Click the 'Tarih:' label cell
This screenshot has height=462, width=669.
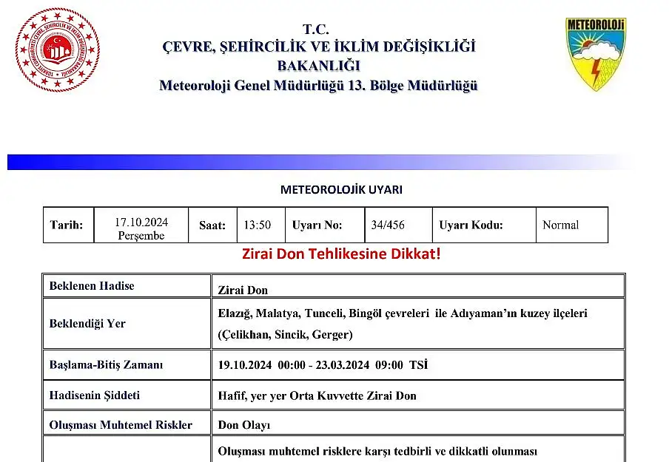click(x=67, y=225)
